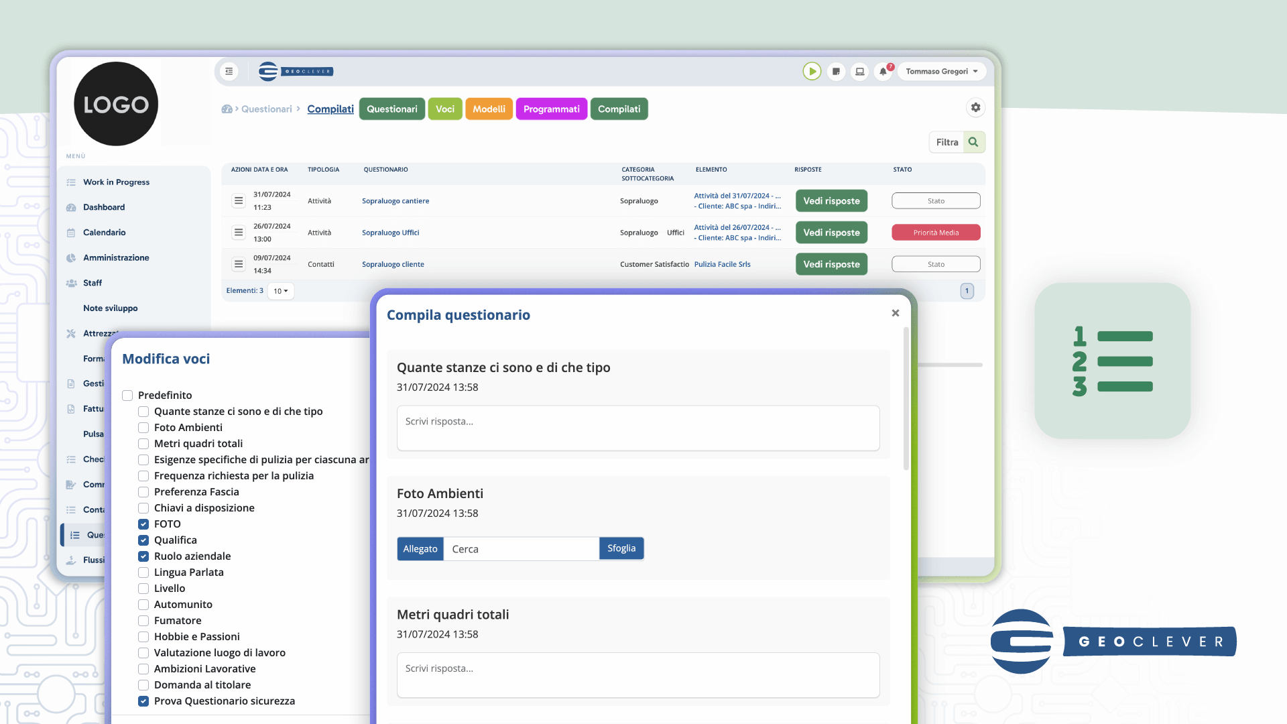
Task: Click the Metri quadri totali answer field
Action: (638, 675)
